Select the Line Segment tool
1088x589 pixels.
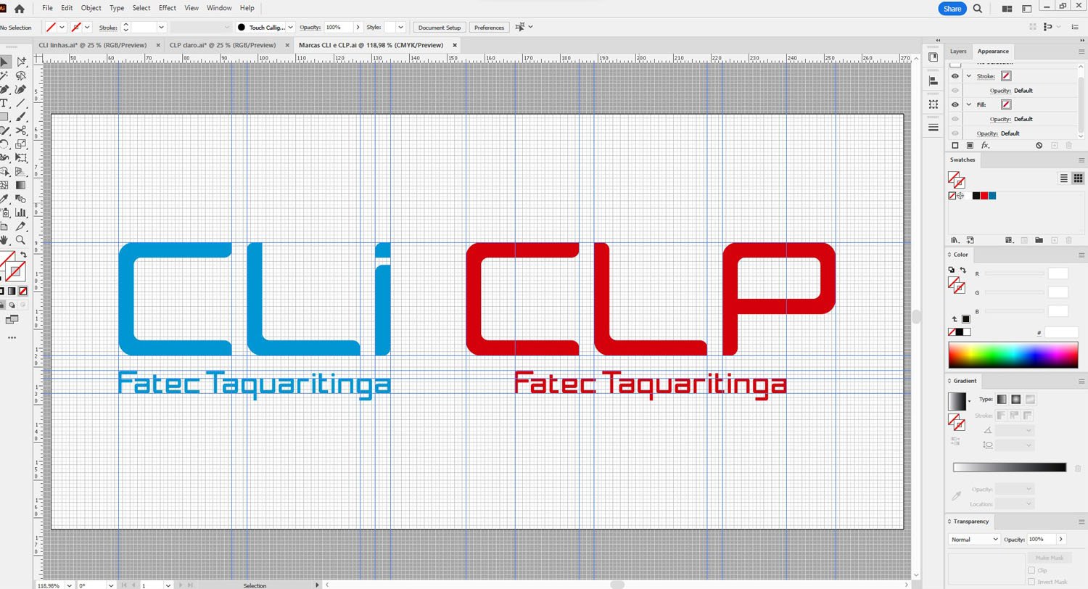click(x=21, y=103)
